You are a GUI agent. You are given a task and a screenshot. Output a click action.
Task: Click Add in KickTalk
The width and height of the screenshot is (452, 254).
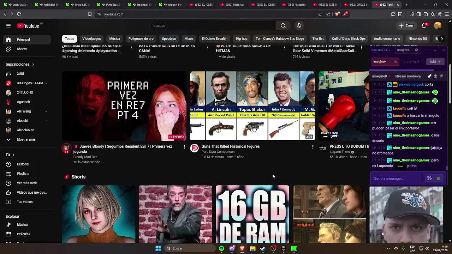click(435, 61)
